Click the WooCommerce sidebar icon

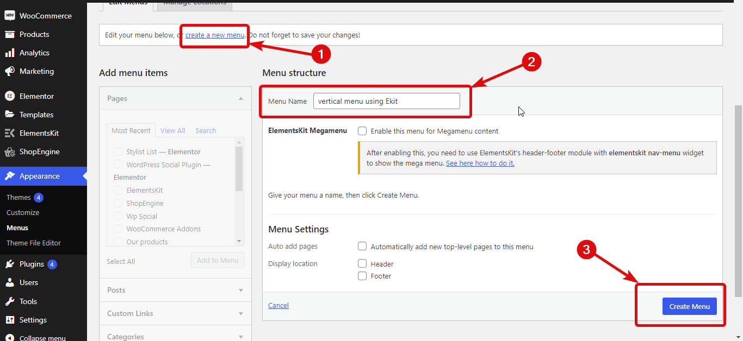pyautogui.click(x=9, y=16)
